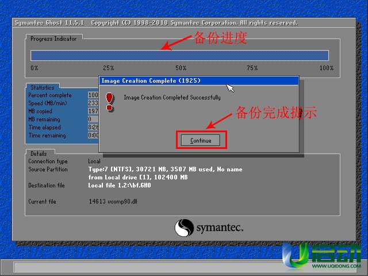Click the MB copied value box
Viewport: 368px width, 276px height.
(93, 111)
